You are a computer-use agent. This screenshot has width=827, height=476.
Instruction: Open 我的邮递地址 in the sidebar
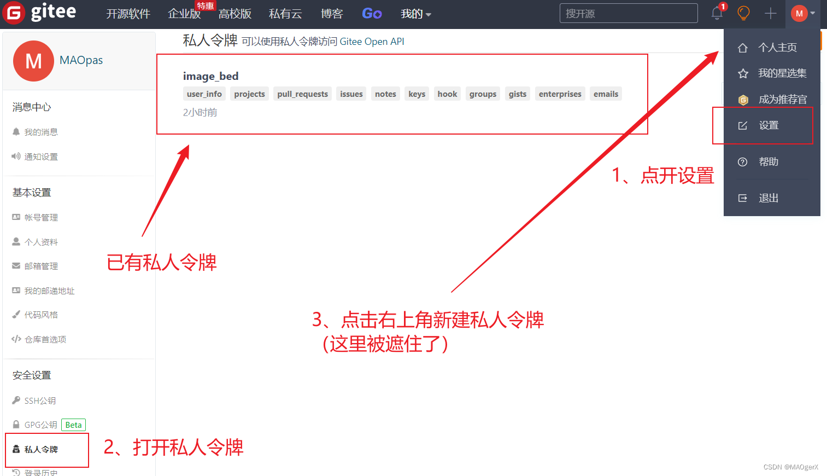click(49, 291)
